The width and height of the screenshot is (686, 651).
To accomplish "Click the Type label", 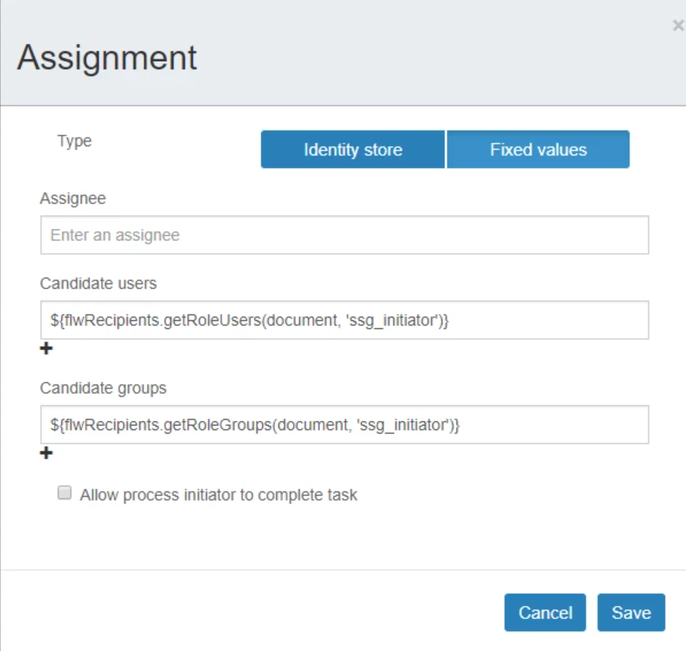I will (74, 141).
